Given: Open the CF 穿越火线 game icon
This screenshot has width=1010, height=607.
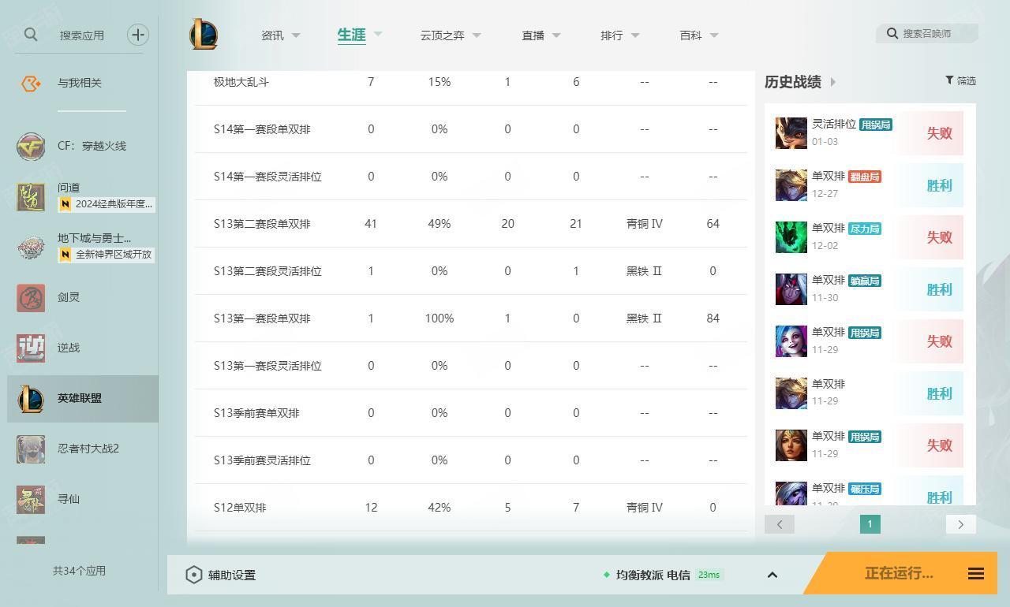Looking at the screenshot, I should tap(31, 147).
